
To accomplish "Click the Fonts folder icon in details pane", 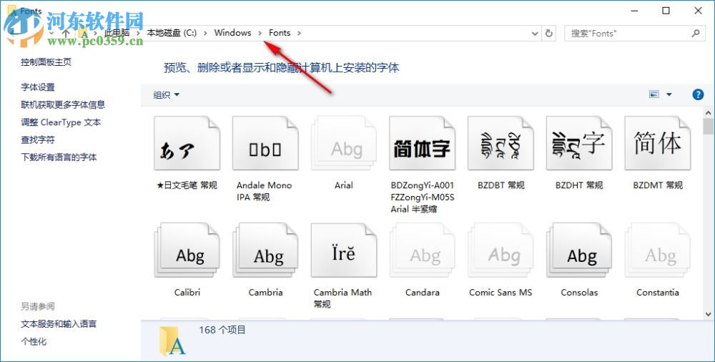I will point(173,341).
